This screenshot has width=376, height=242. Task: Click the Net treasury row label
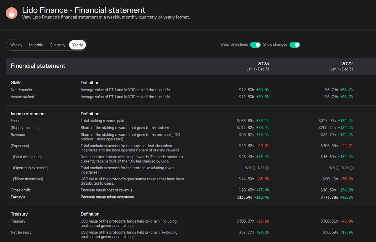pos(21,232)
